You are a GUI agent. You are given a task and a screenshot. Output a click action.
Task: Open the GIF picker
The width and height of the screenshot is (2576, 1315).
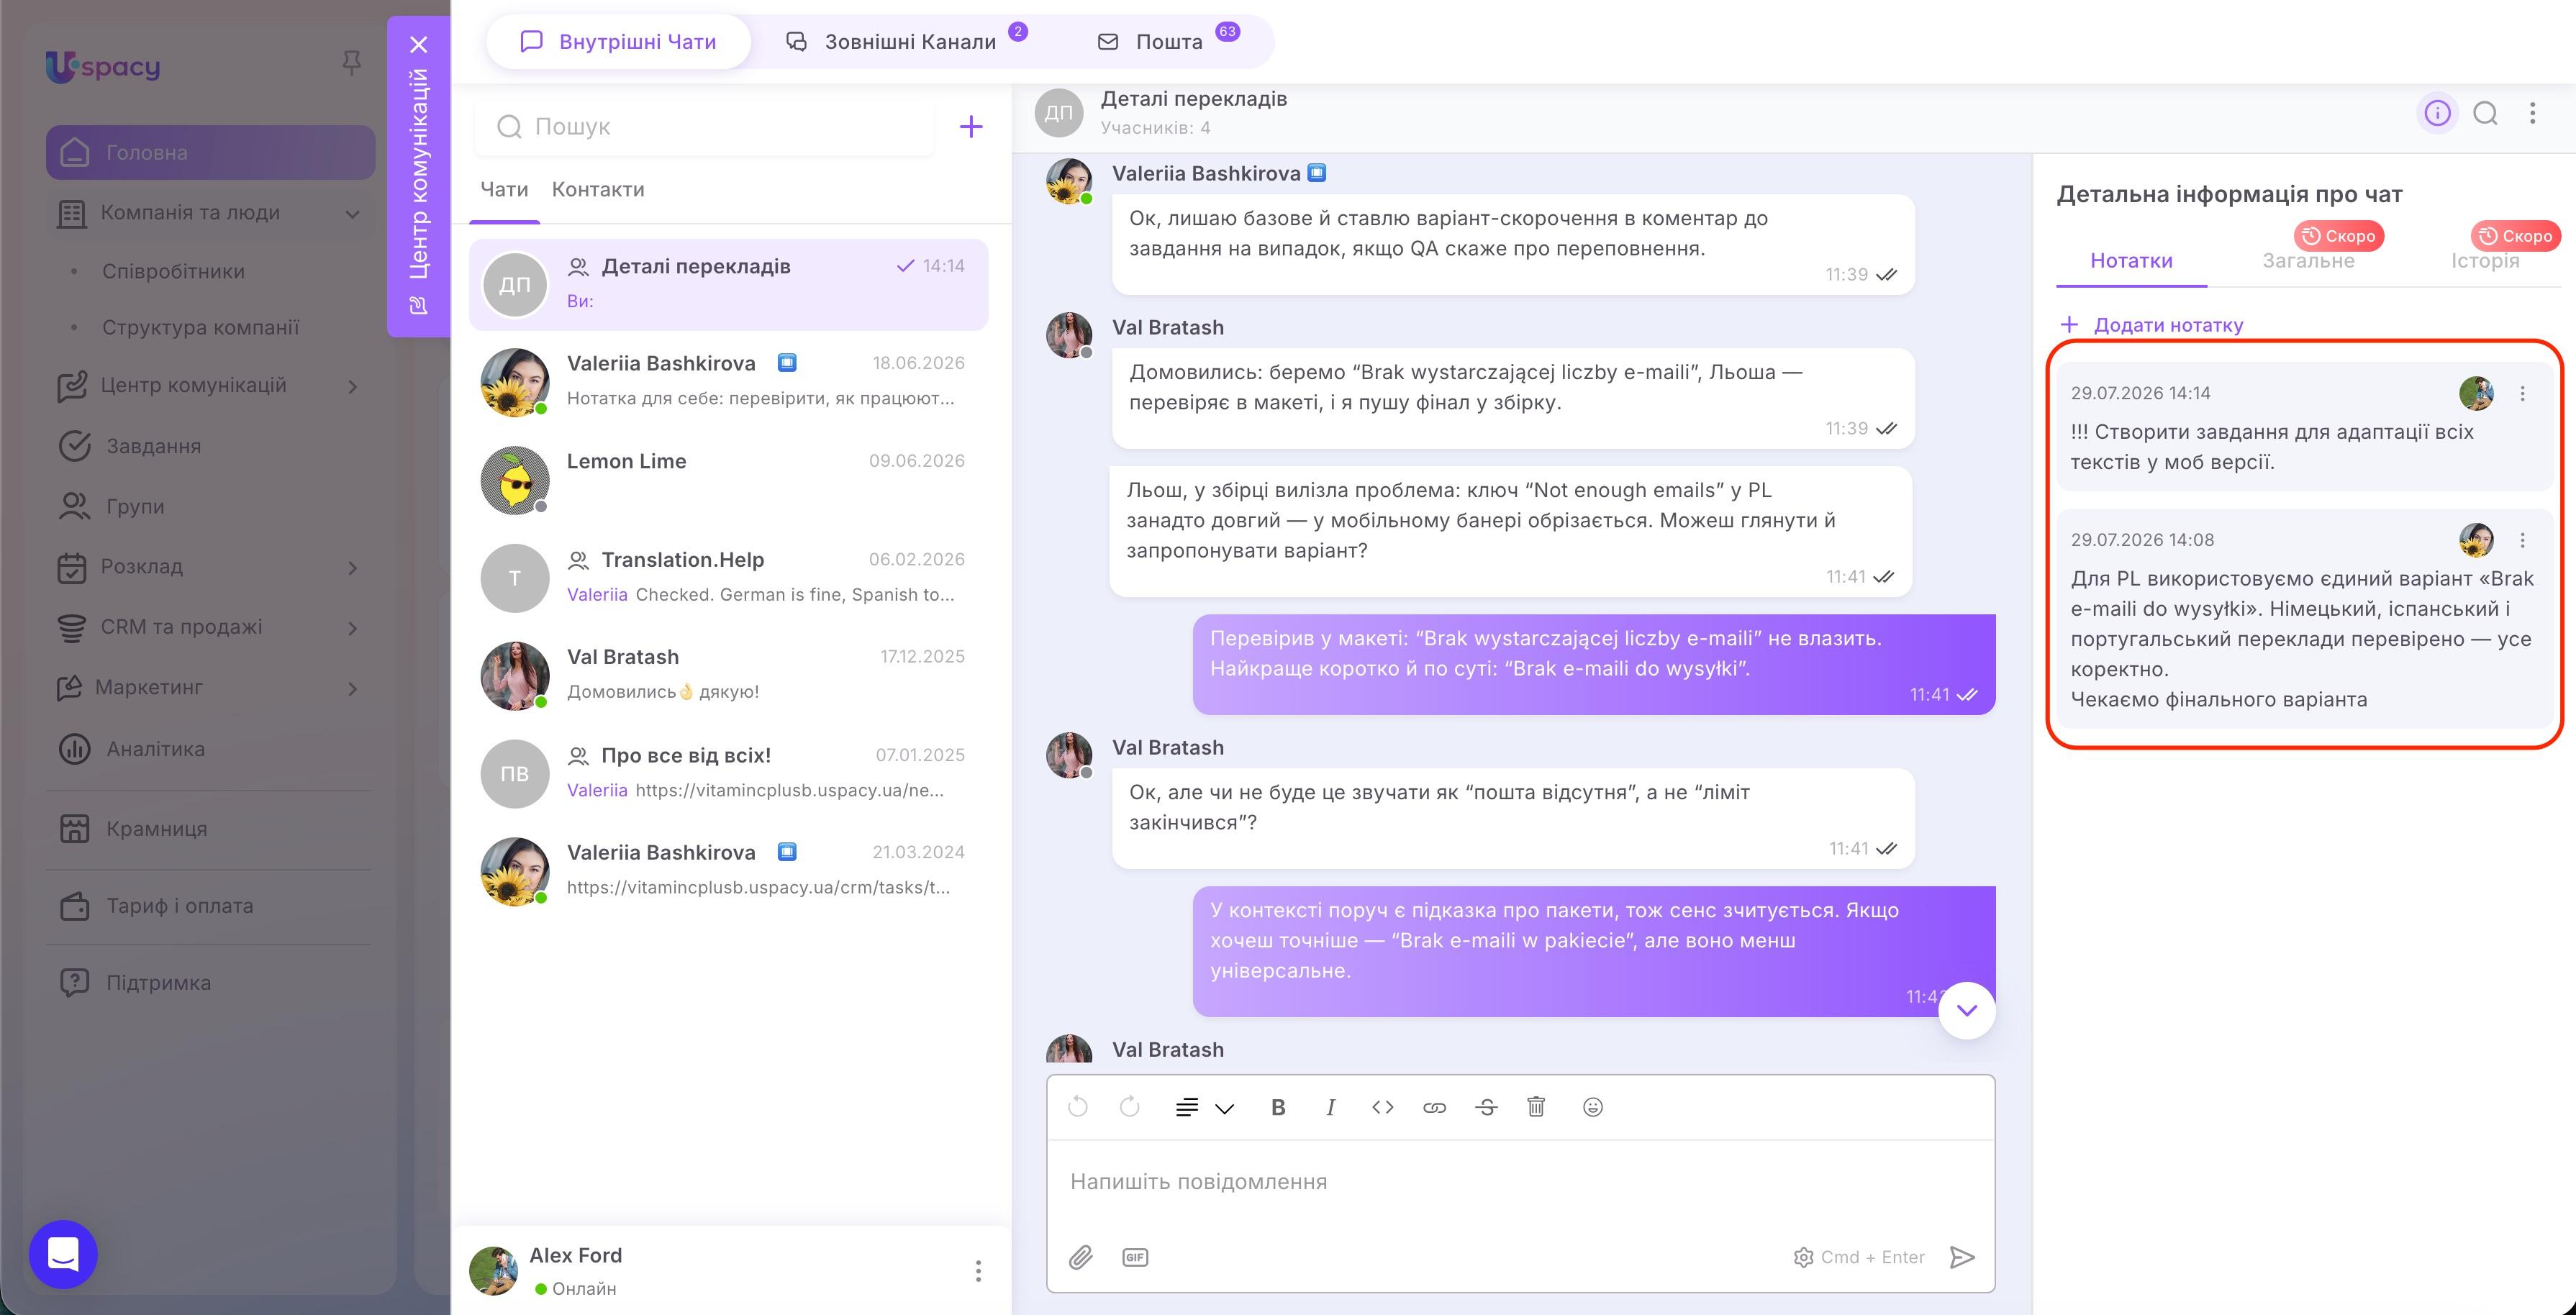click(x=1135, y=1257)
